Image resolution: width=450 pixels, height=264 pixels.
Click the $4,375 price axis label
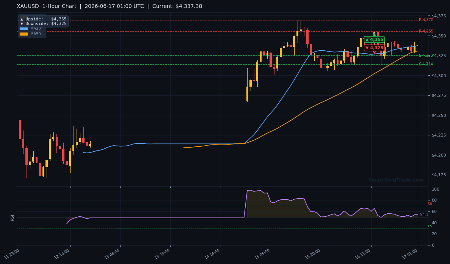click(x=439, y=16)
